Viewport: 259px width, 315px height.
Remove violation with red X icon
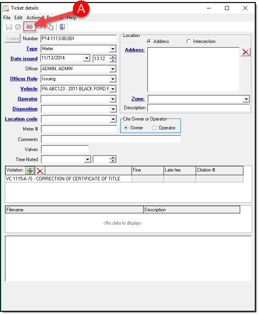pyautogui.click(x=40, y=170)
